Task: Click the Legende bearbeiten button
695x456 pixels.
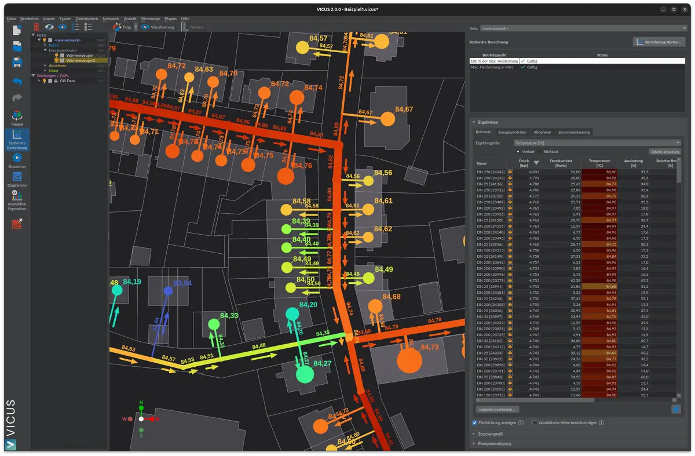Action: pos(498,409)
